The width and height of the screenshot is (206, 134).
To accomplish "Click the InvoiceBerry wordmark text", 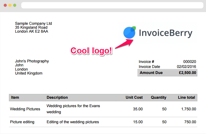I will point(166,33).
